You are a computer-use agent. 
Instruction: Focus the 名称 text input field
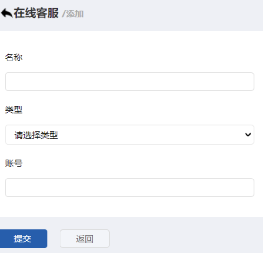130,82
